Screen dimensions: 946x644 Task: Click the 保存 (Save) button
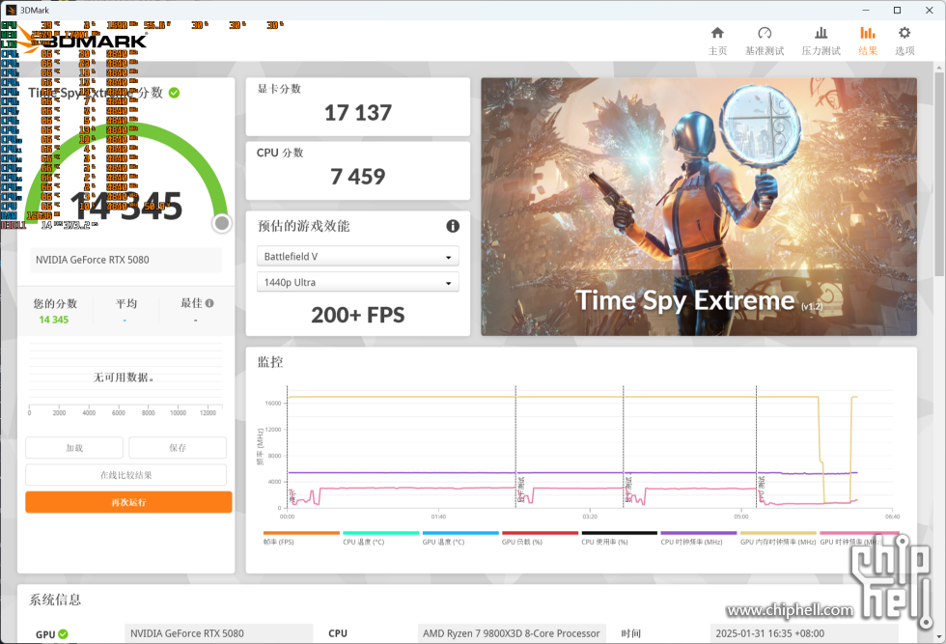[178, 448]
